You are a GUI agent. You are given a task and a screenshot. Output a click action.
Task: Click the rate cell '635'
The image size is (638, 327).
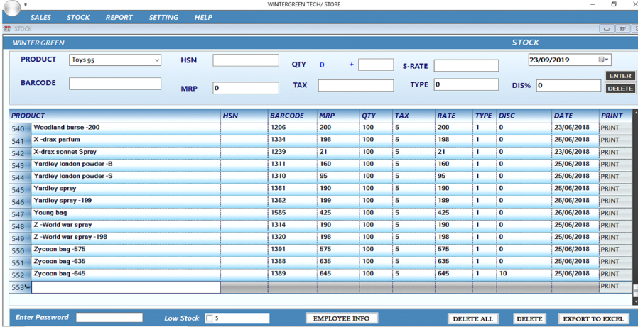[454, 262]
